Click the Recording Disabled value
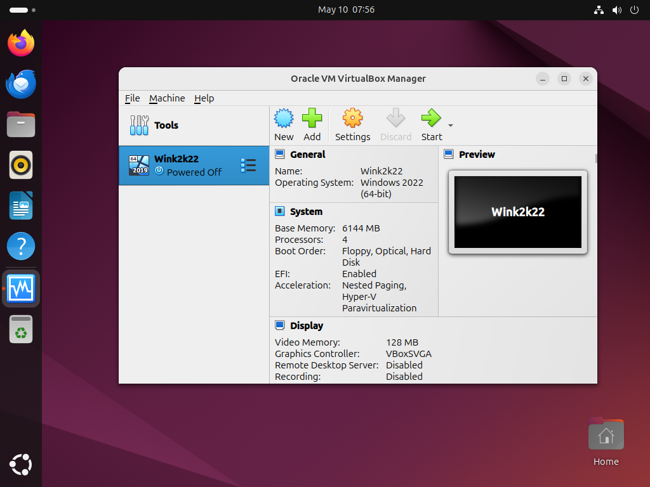The height and width of the screenshot is (487, 650). coord(404,377)
